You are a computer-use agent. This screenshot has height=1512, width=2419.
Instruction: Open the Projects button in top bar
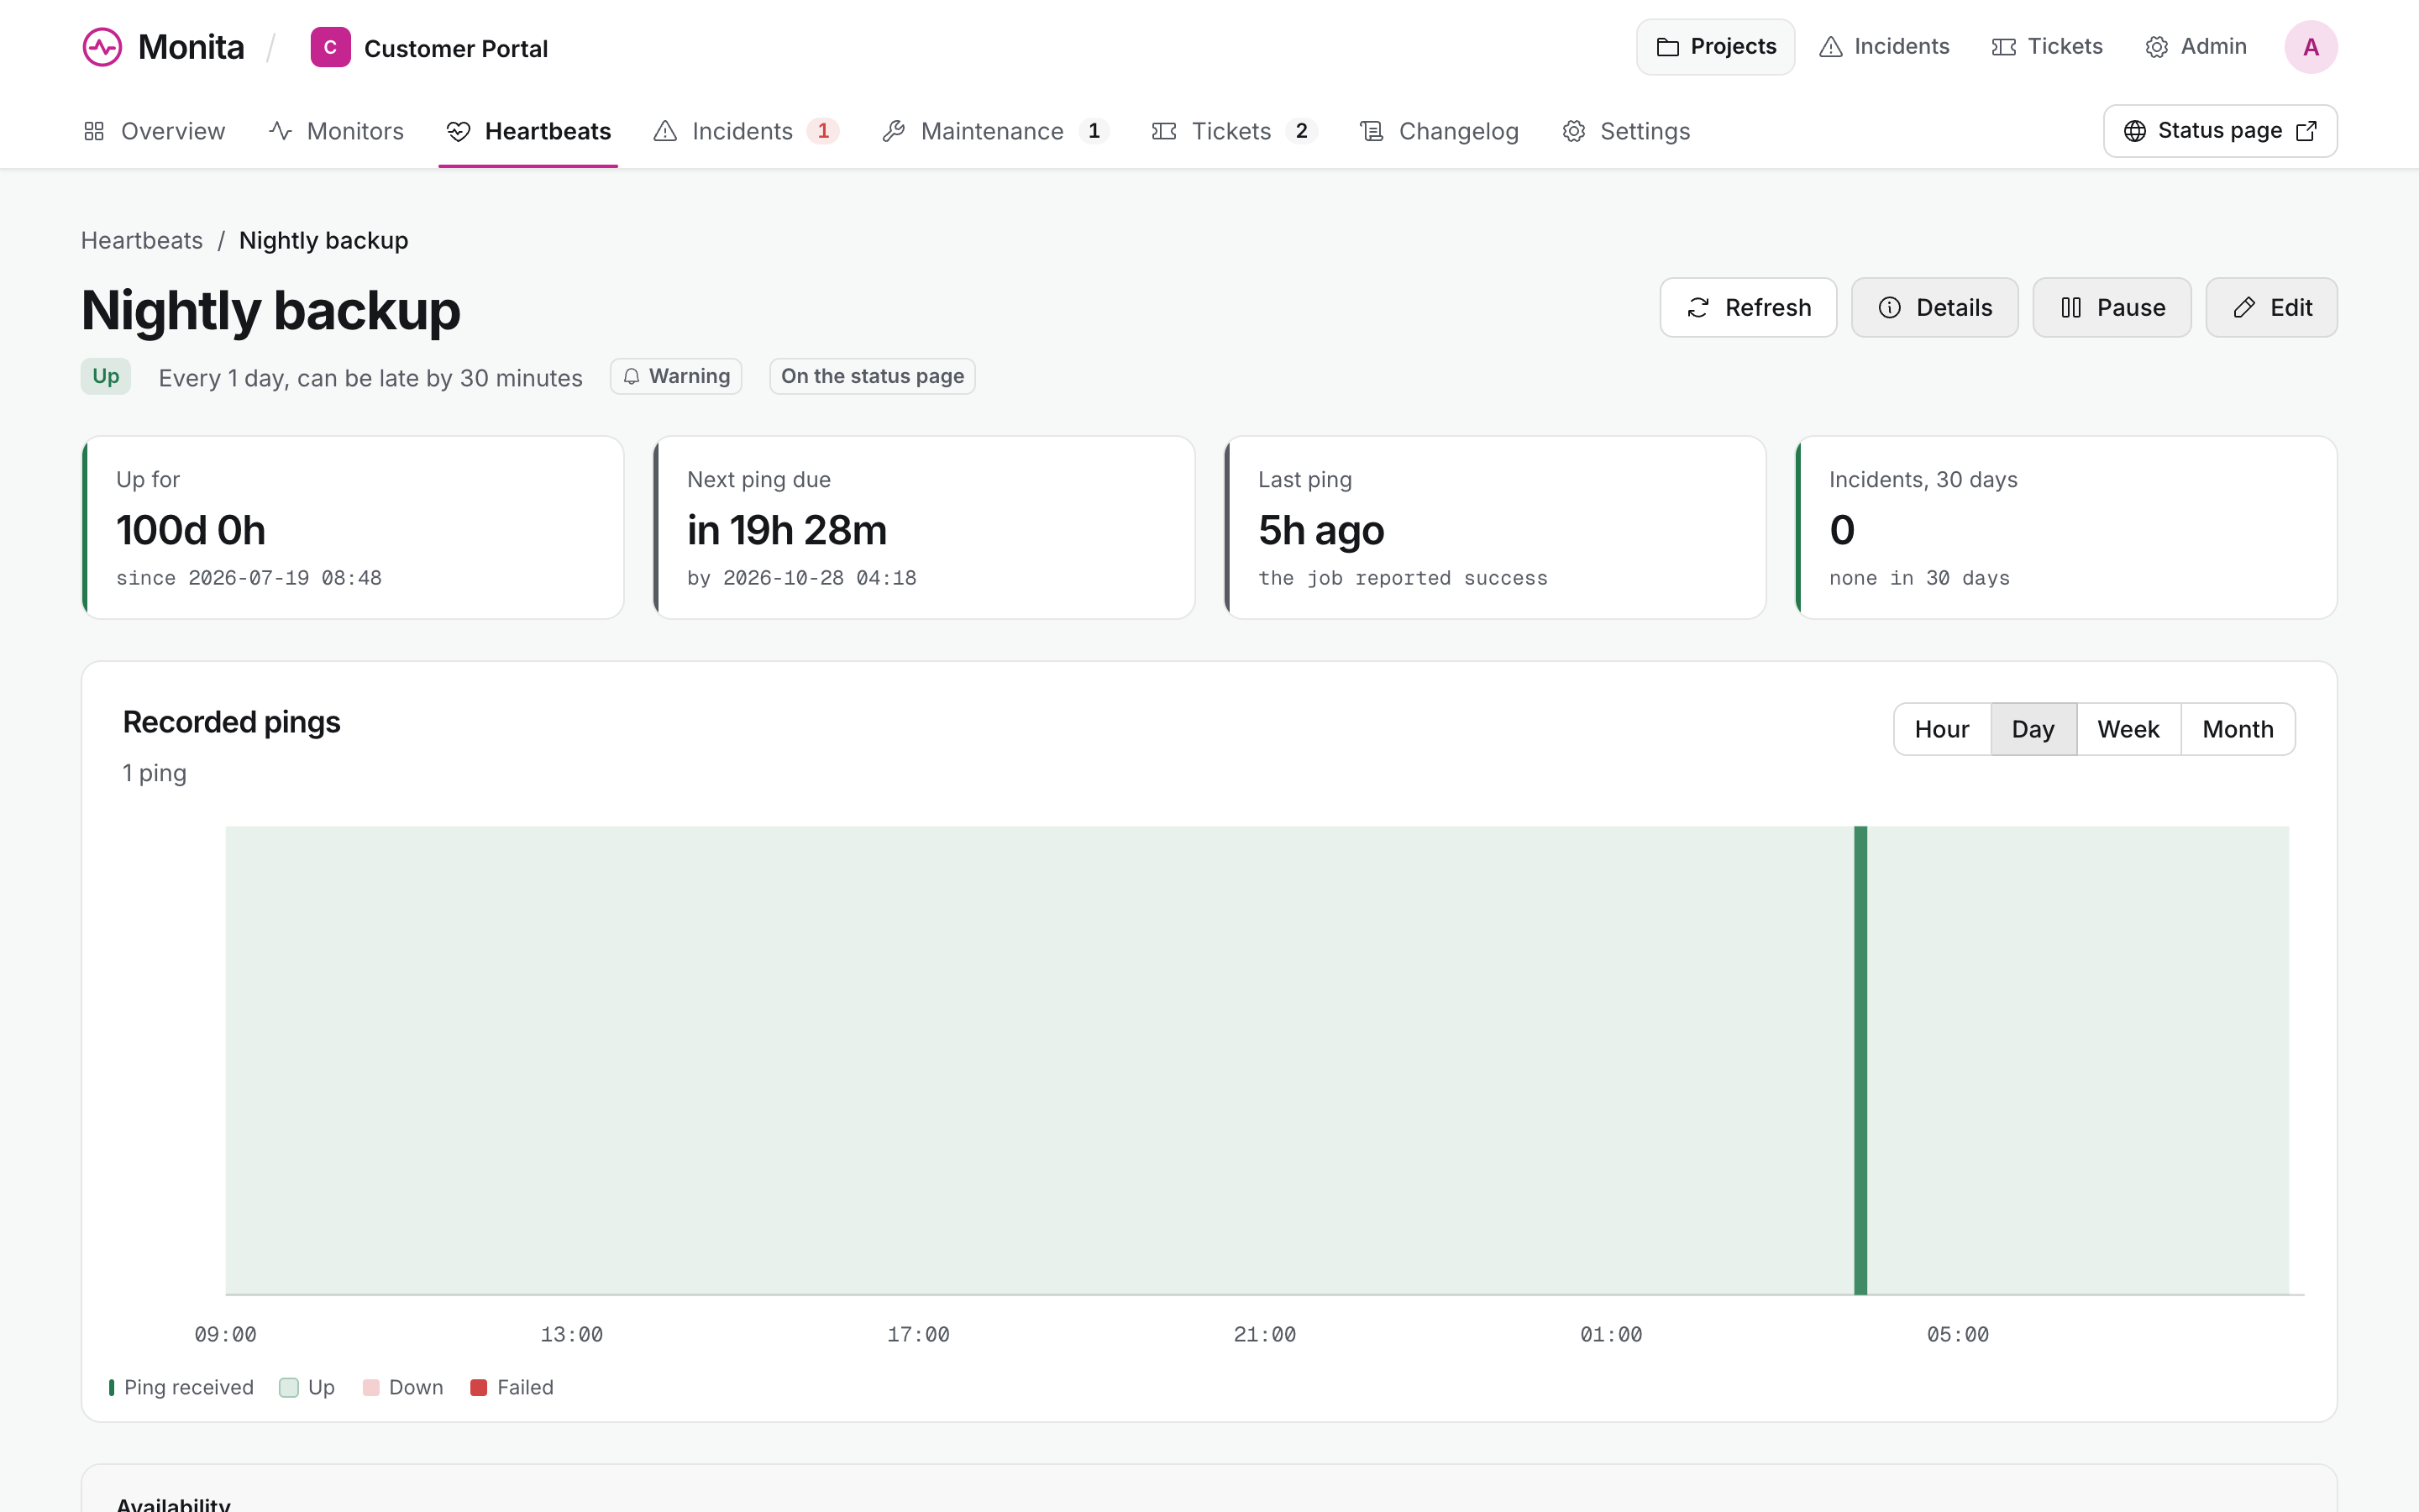click(1715, 47)
